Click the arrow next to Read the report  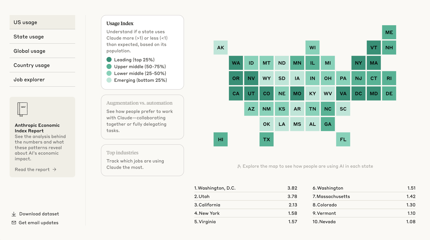(x=54, y=170)
